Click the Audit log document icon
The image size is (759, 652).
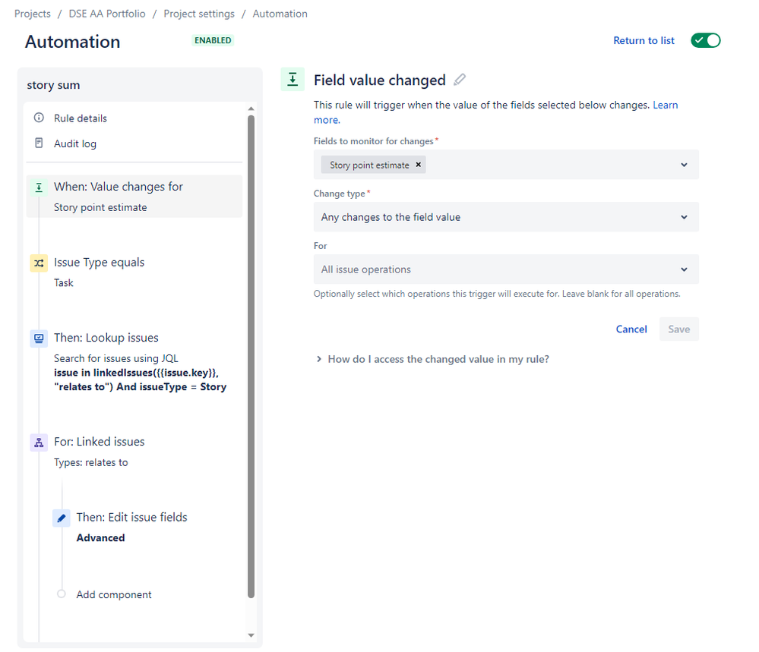pos(39,143)
